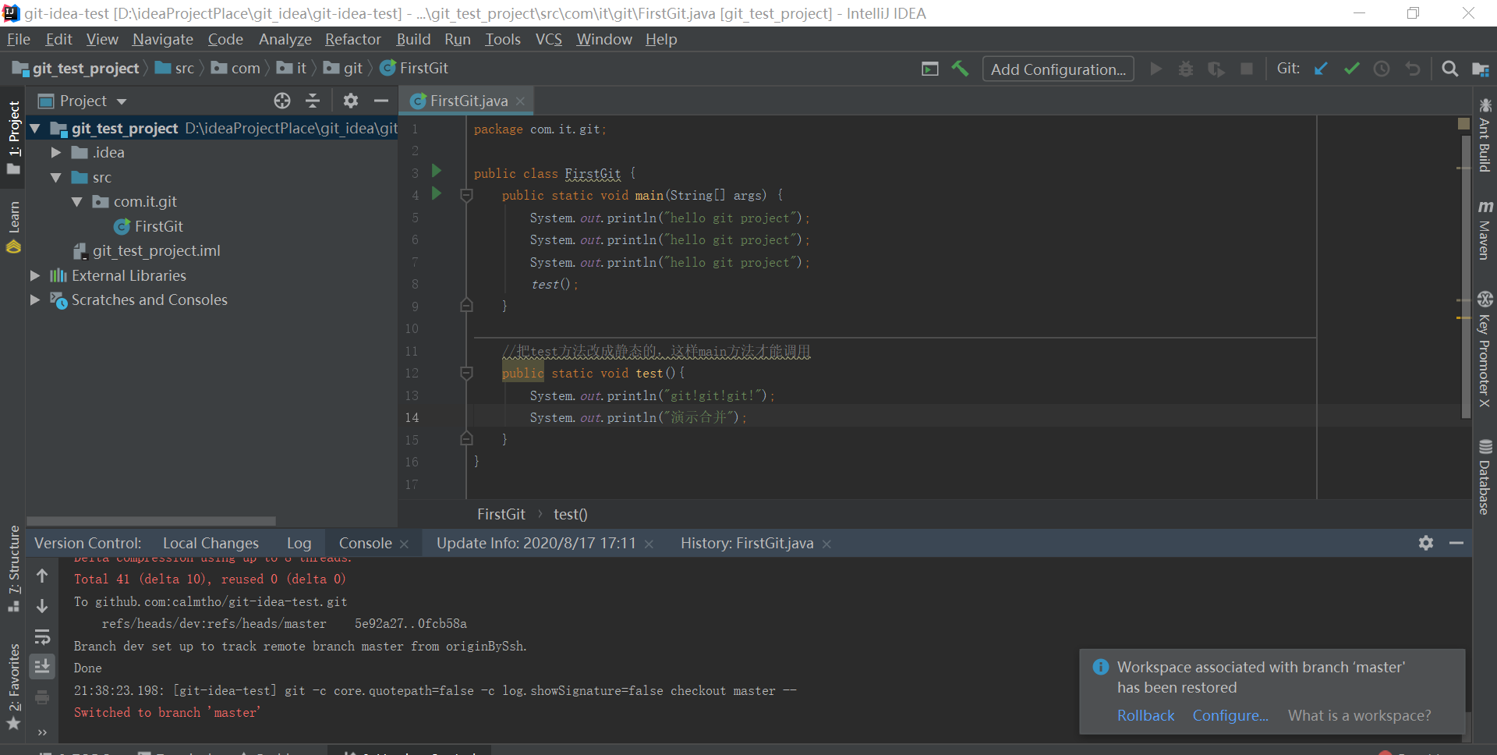Click run gutter arrow at line 3
This screenshot has height=755, width=1497.
pos(437,171)
